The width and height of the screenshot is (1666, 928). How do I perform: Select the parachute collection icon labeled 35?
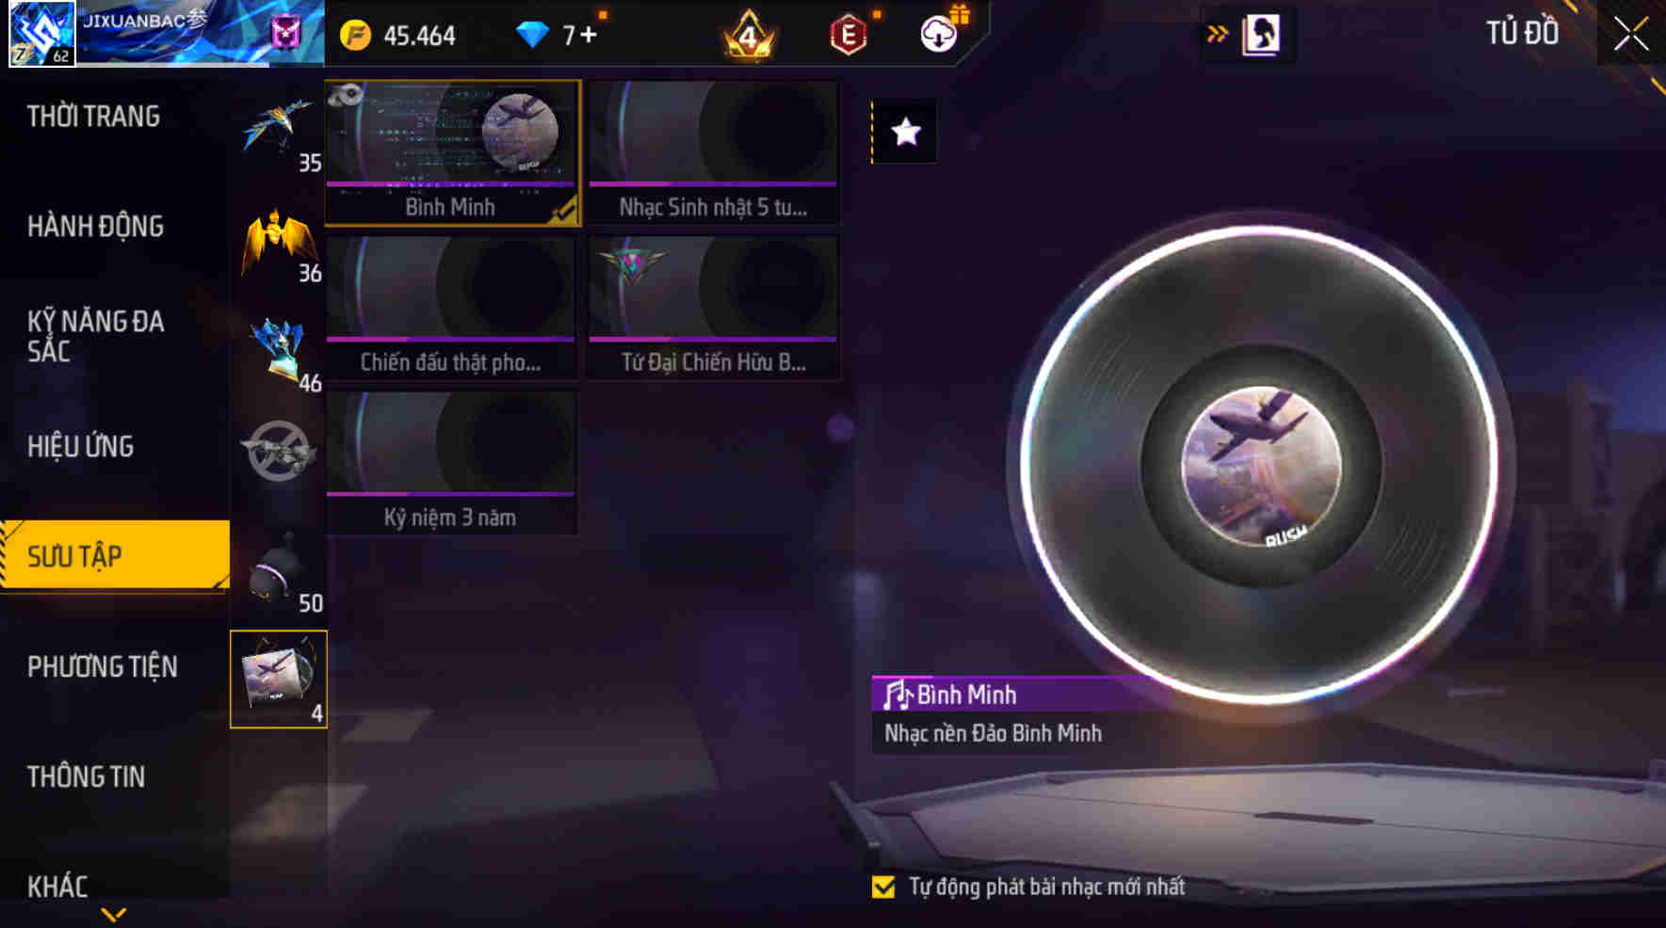tap(280, 133)
